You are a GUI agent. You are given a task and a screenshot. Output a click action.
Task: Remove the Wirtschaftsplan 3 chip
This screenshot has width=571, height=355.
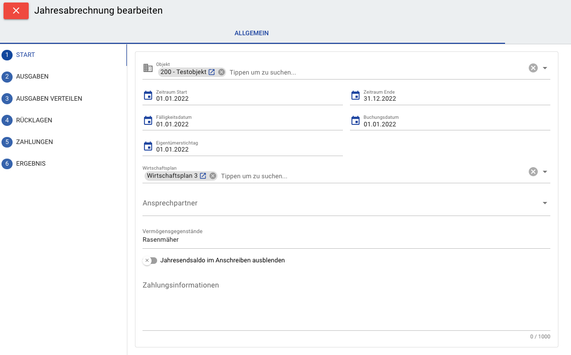213,176
